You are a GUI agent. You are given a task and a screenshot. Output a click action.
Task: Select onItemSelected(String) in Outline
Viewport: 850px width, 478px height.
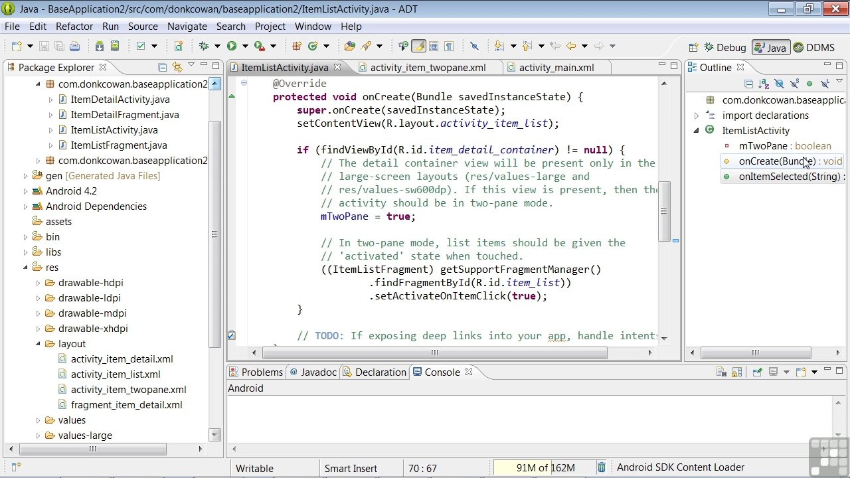[783, 177]
